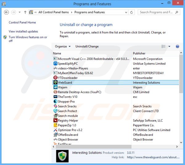Expand the All Control Panel Items breadcrumb arrow
Screen dimensions: 185x165
[x=72, y=12]
